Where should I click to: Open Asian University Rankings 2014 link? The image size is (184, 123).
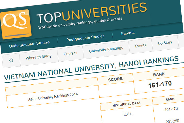53,96
